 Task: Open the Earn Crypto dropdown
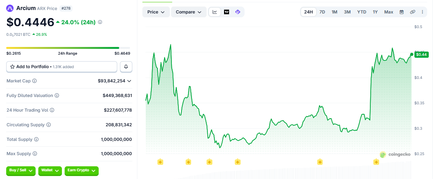82,171
